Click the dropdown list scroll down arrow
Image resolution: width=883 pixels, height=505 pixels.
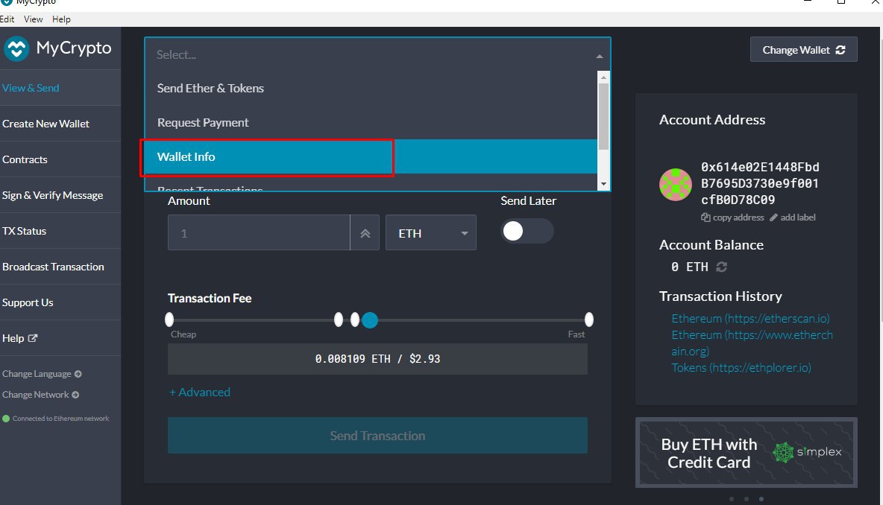[x=603, y=184]
